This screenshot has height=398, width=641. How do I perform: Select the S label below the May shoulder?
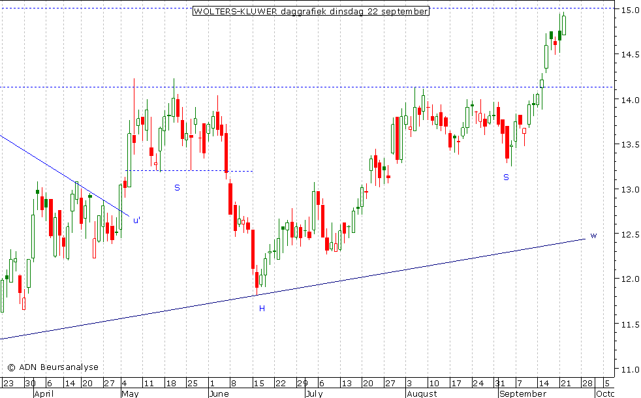[176, 188]
